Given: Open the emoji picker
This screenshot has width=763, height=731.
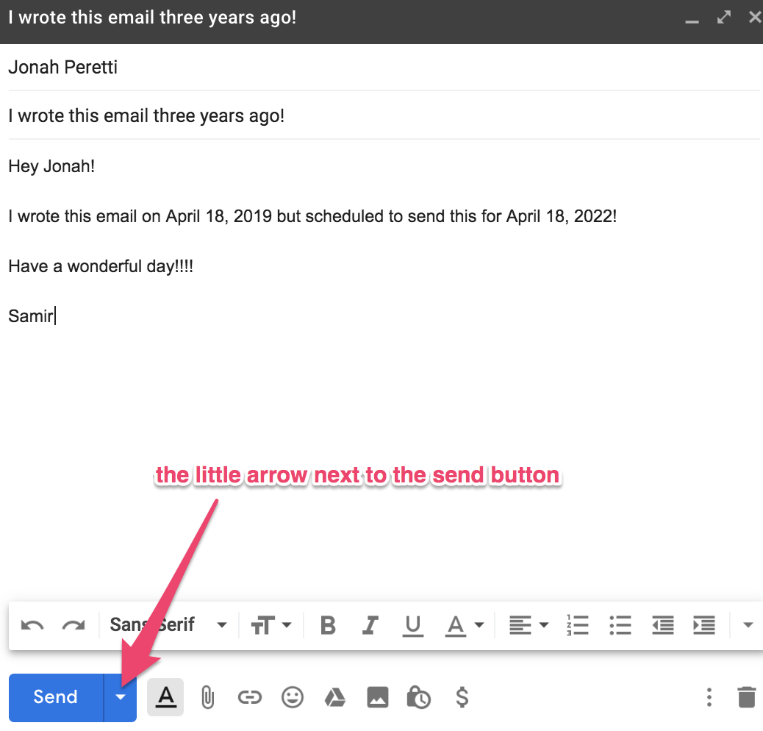Looking at the screenshot, I should pos(293,697).
